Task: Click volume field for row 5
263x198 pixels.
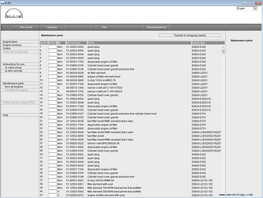Action: (53, 61)
